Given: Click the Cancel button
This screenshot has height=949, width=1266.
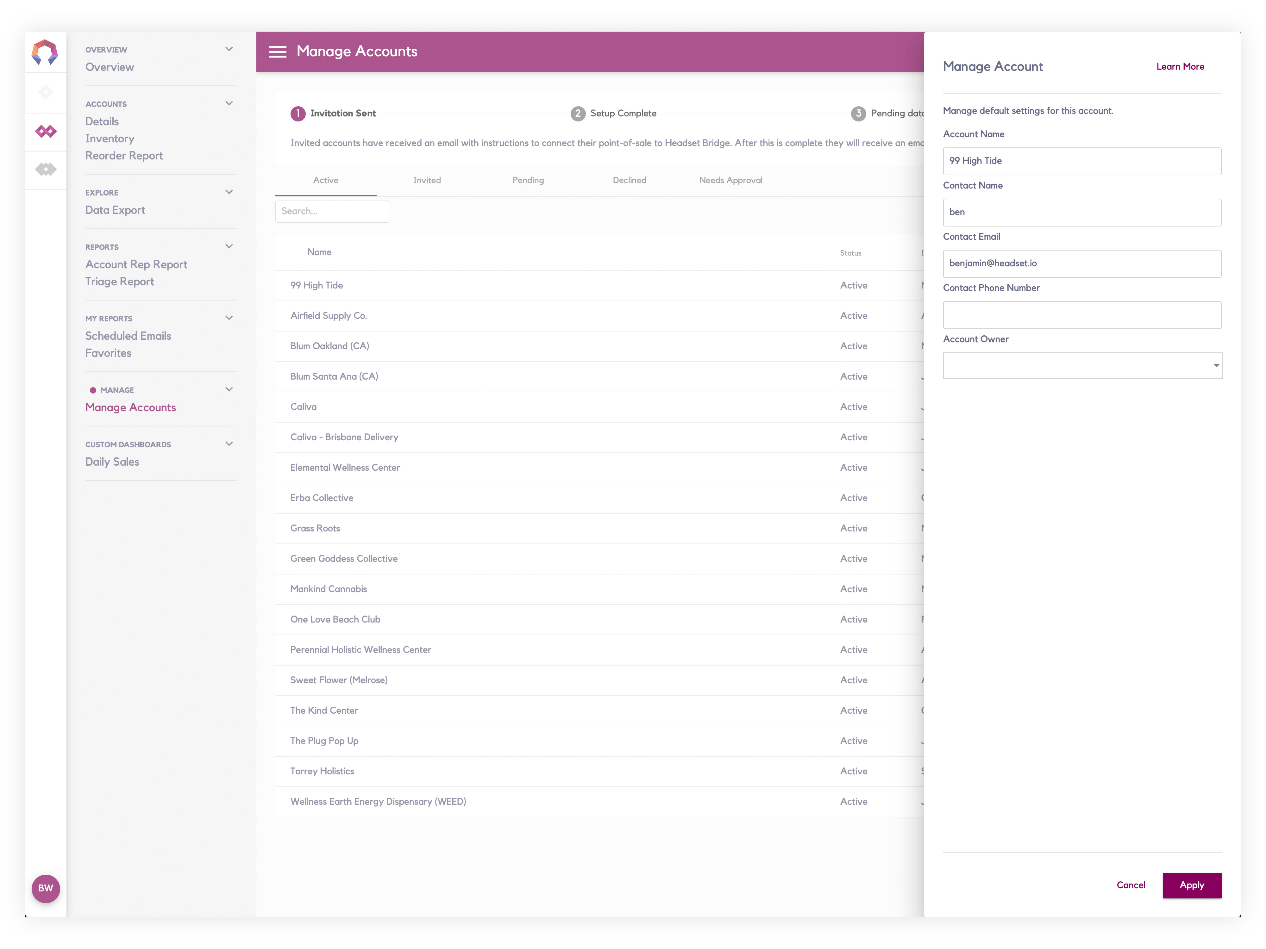Looking at the screenshot, I should point(1131,885).
